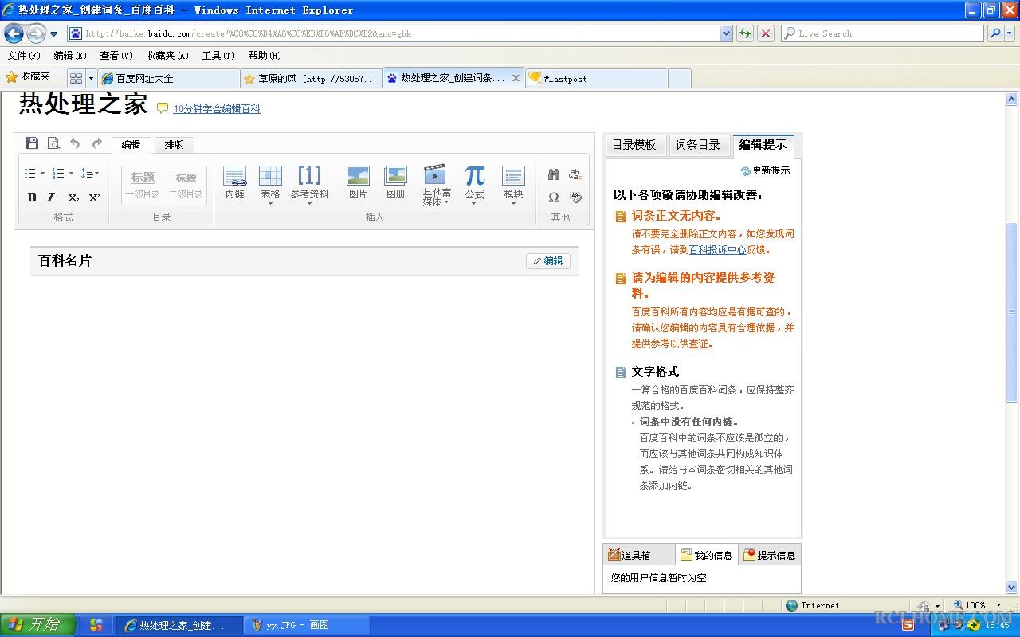Set heading as 一级目录
The height and width of the screenshot is (637, 1020).
tap(143, 185)
